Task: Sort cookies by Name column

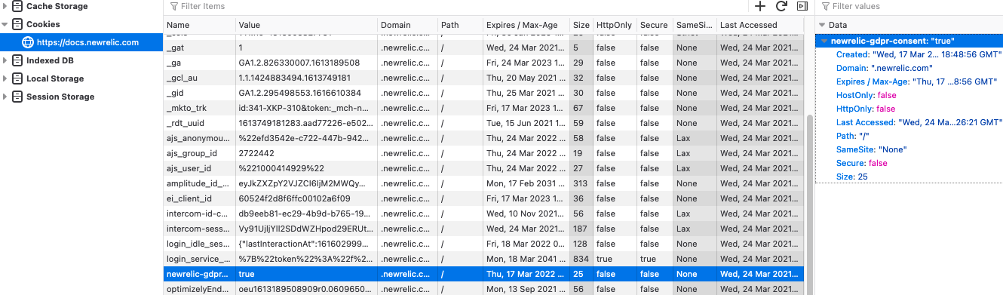Action: coord(199,25)
